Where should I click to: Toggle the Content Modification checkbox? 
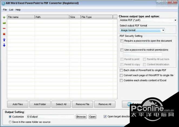click(144, 65)
